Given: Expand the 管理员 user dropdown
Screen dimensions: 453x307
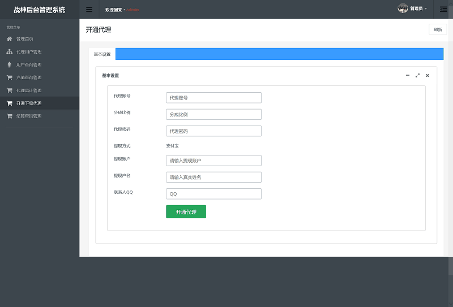Looking at the screenshot, I should point(418,8).
